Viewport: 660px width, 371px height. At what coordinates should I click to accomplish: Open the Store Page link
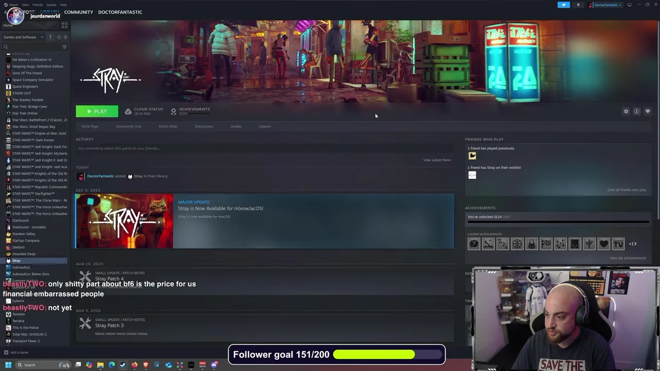pyautogui.click(x=90, y=126)
